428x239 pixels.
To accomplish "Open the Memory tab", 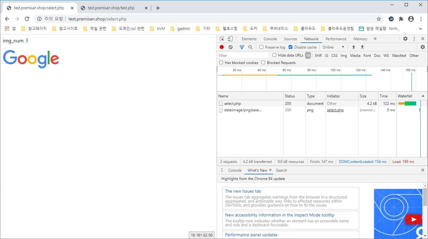I will pyautogui.click(x=360, y=39).
